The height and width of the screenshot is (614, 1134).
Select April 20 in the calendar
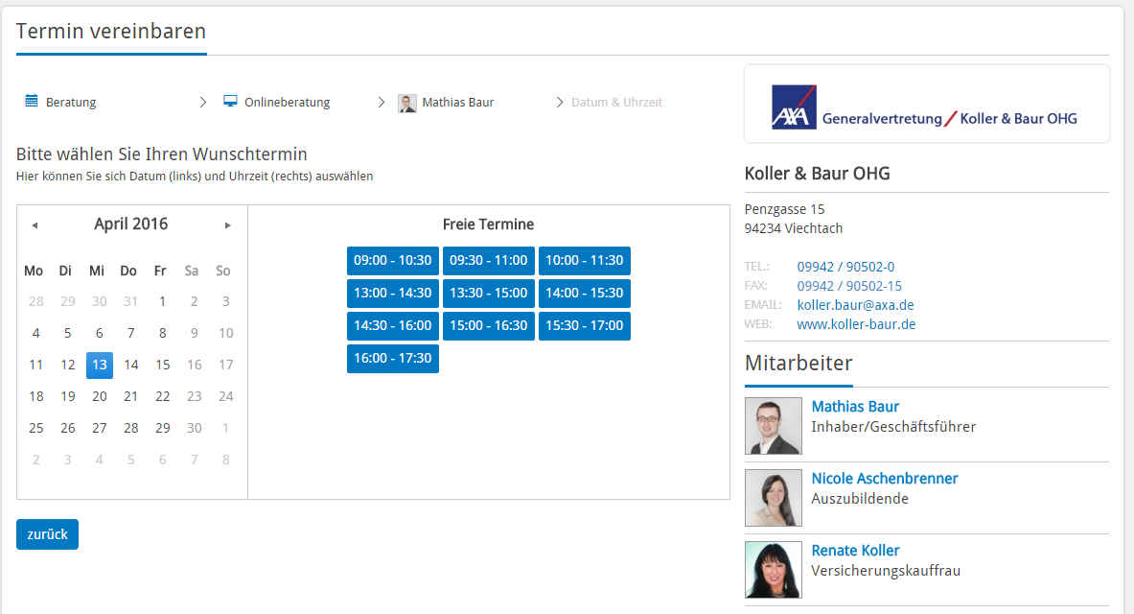point(100,396)
